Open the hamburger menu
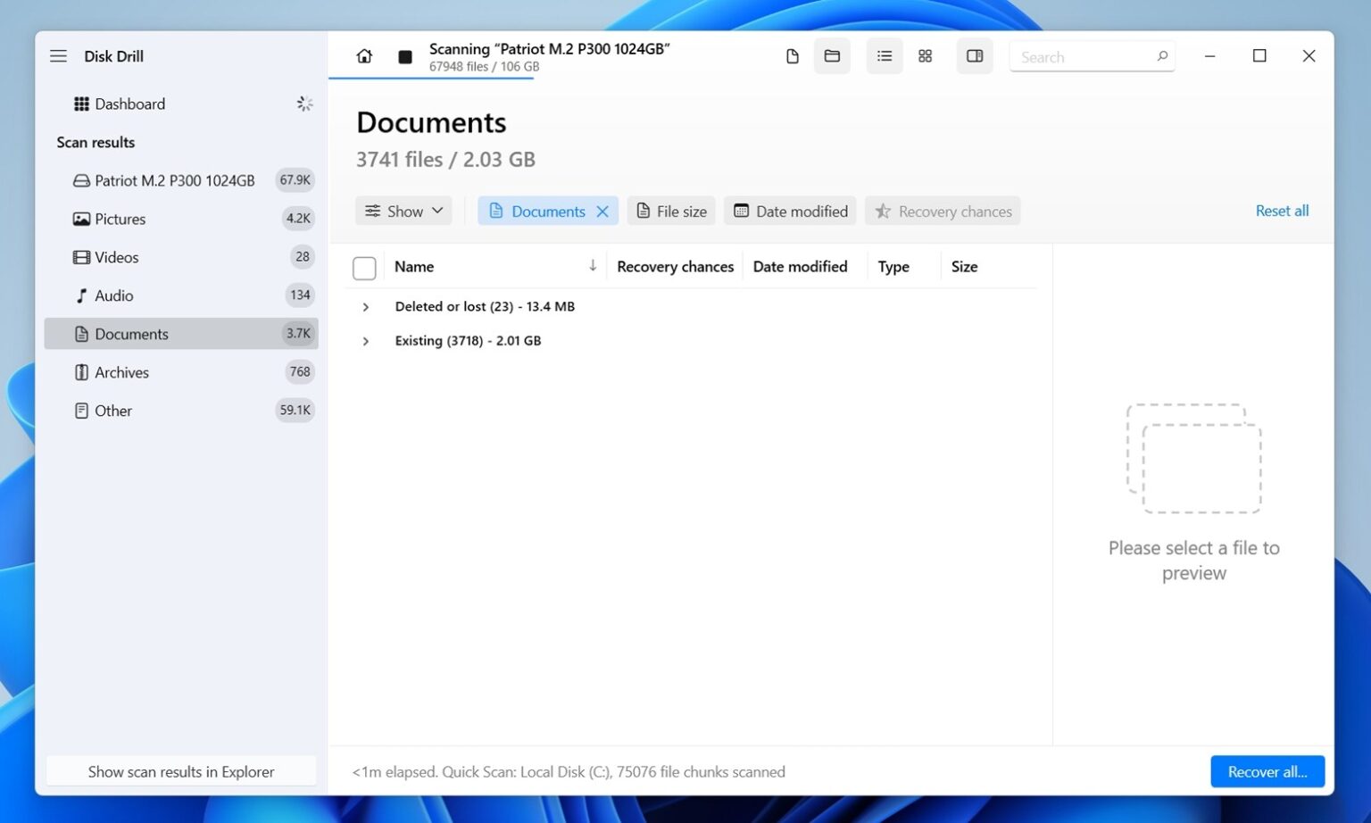1371x823 pixels. 58,55
